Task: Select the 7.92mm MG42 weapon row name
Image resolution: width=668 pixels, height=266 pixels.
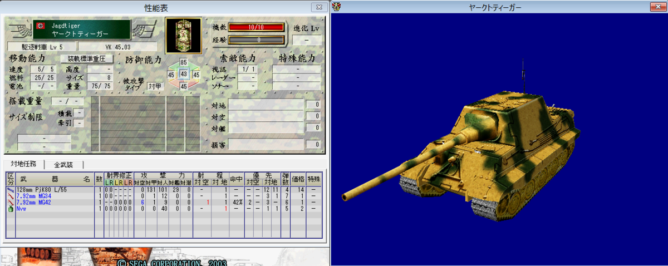Action: (35, 203)
